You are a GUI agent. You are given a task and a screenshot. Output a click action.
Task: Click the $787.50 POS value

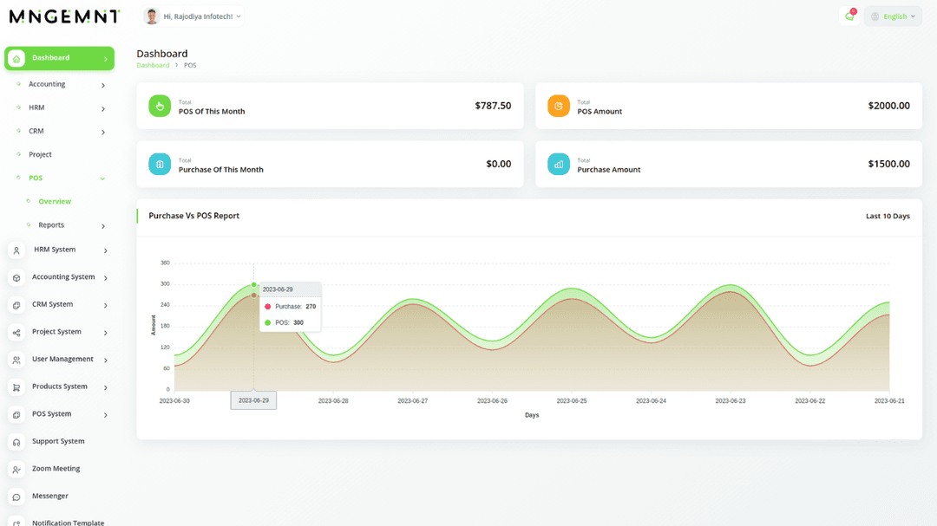[493, 106]
